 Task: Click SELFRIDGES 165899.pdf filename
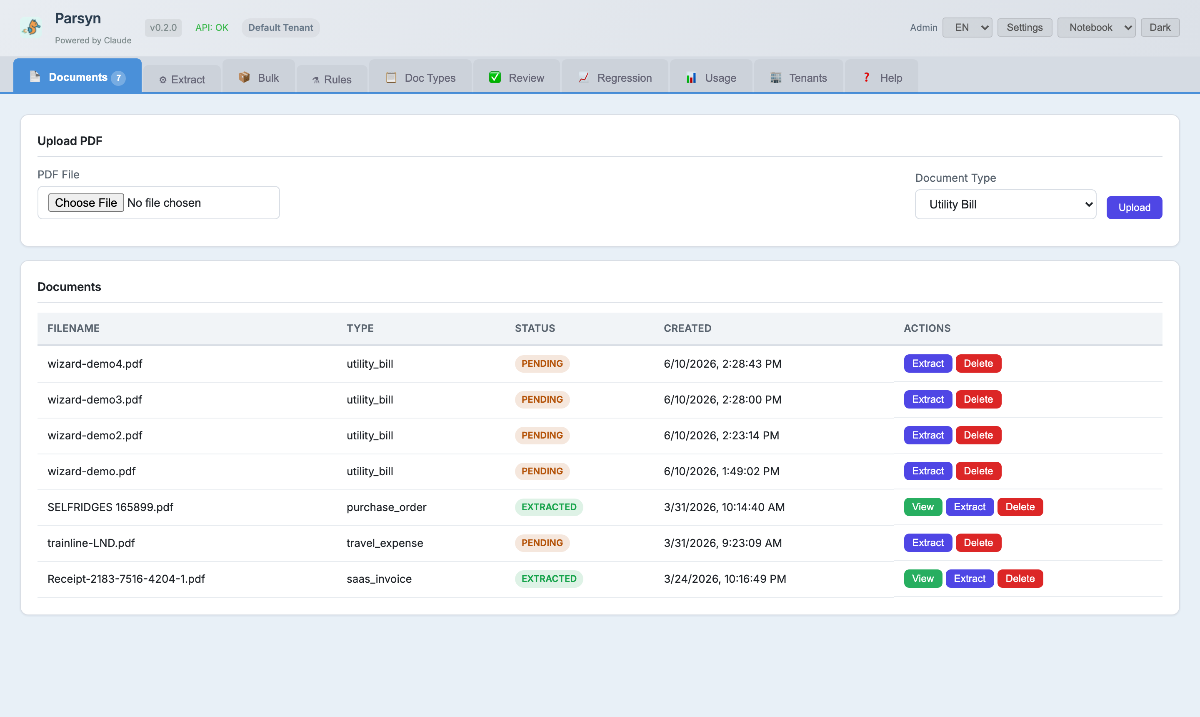coord(110,507)
